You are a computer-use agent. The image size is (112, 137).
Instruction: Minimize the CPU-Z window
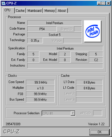[x=99, y=3]
